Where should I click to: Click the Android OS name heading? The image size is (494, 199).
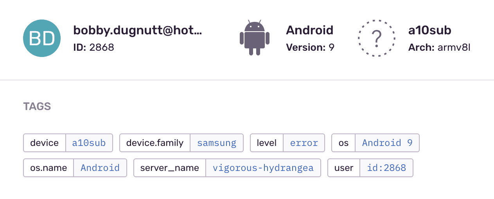309,30
